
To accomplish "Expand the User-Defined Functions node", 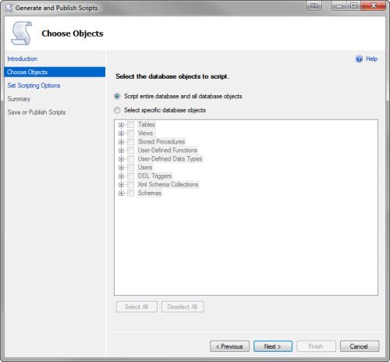I will (121, 151).
